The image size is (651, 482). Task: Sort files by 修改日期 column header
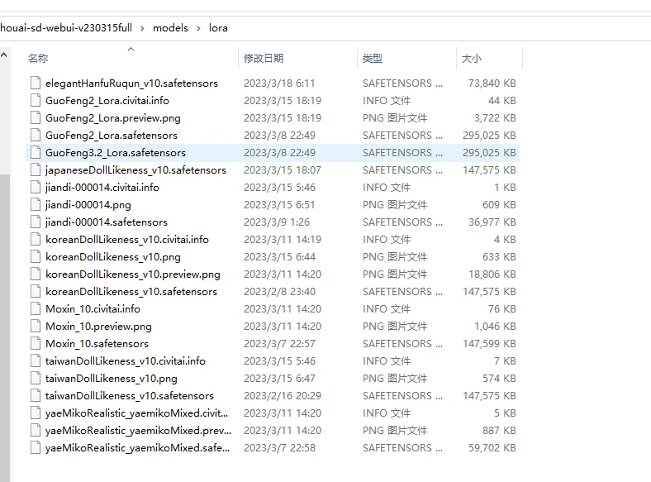tap(264, 58)
